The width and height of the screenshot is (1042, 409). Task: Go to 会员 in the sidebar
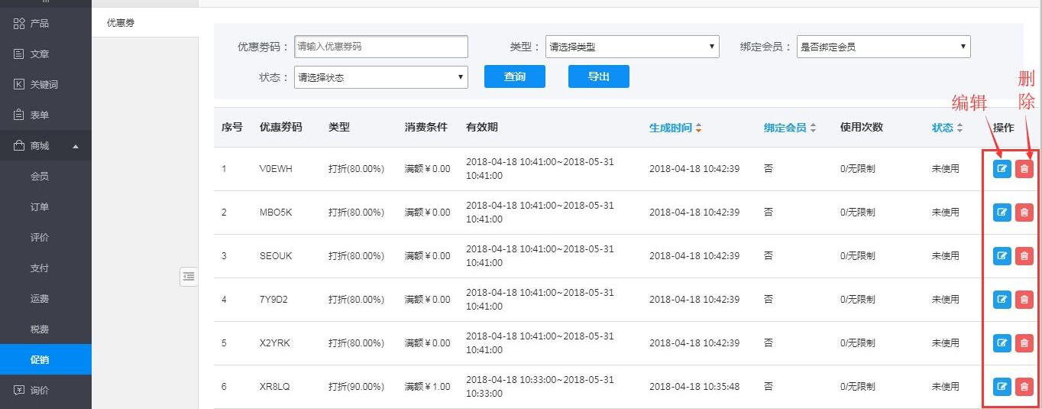coord(40,177)
